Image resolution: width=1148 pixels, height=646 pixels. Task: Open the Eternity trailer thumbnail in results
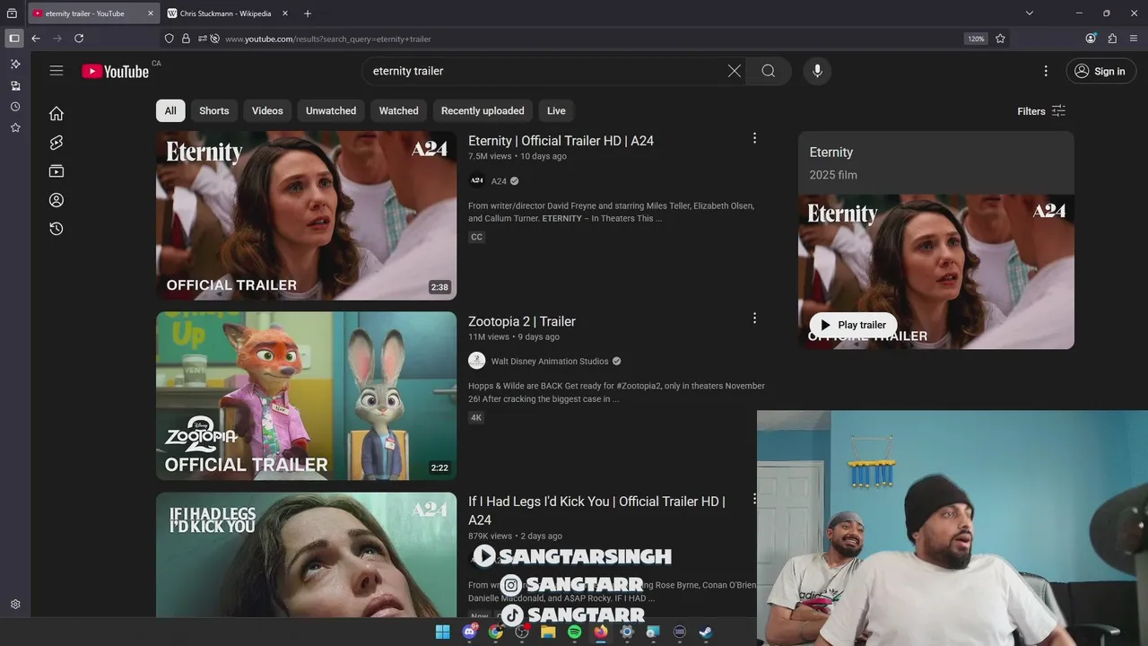point(307,215)
